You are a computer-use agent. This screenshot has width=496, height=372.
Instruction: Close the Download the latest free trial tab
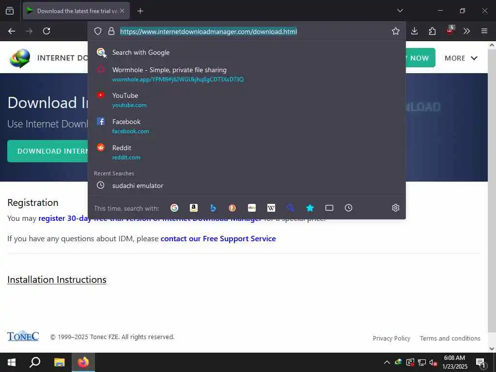[122, 11]
